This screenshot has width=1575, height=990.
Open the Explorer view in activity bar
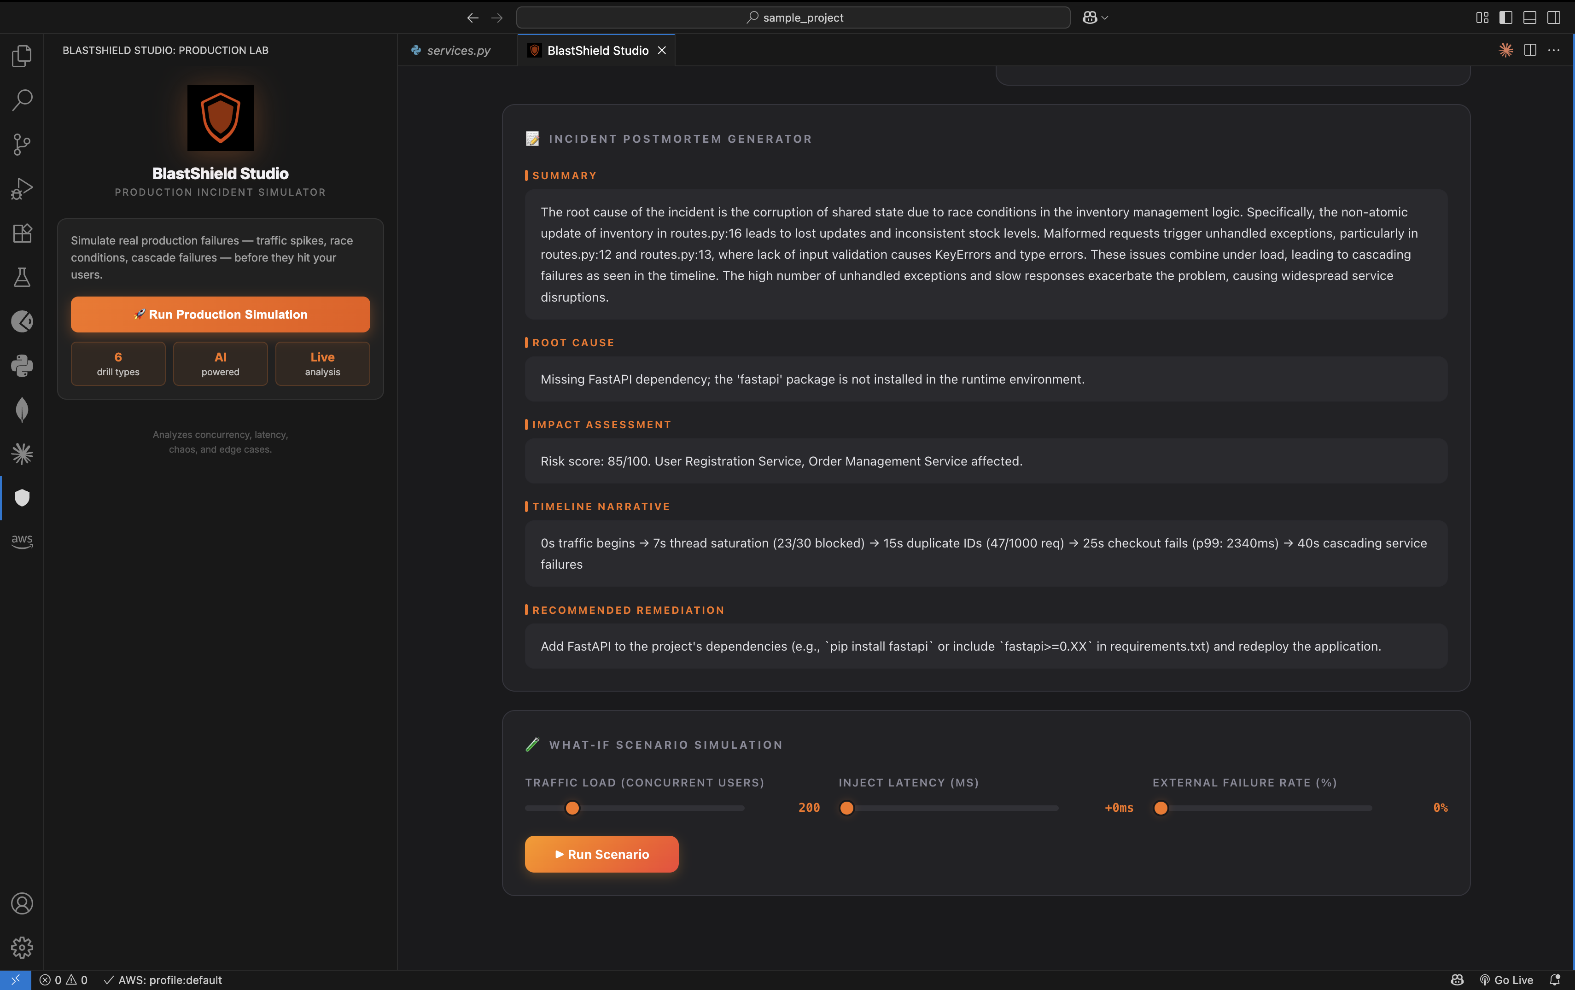22,56
